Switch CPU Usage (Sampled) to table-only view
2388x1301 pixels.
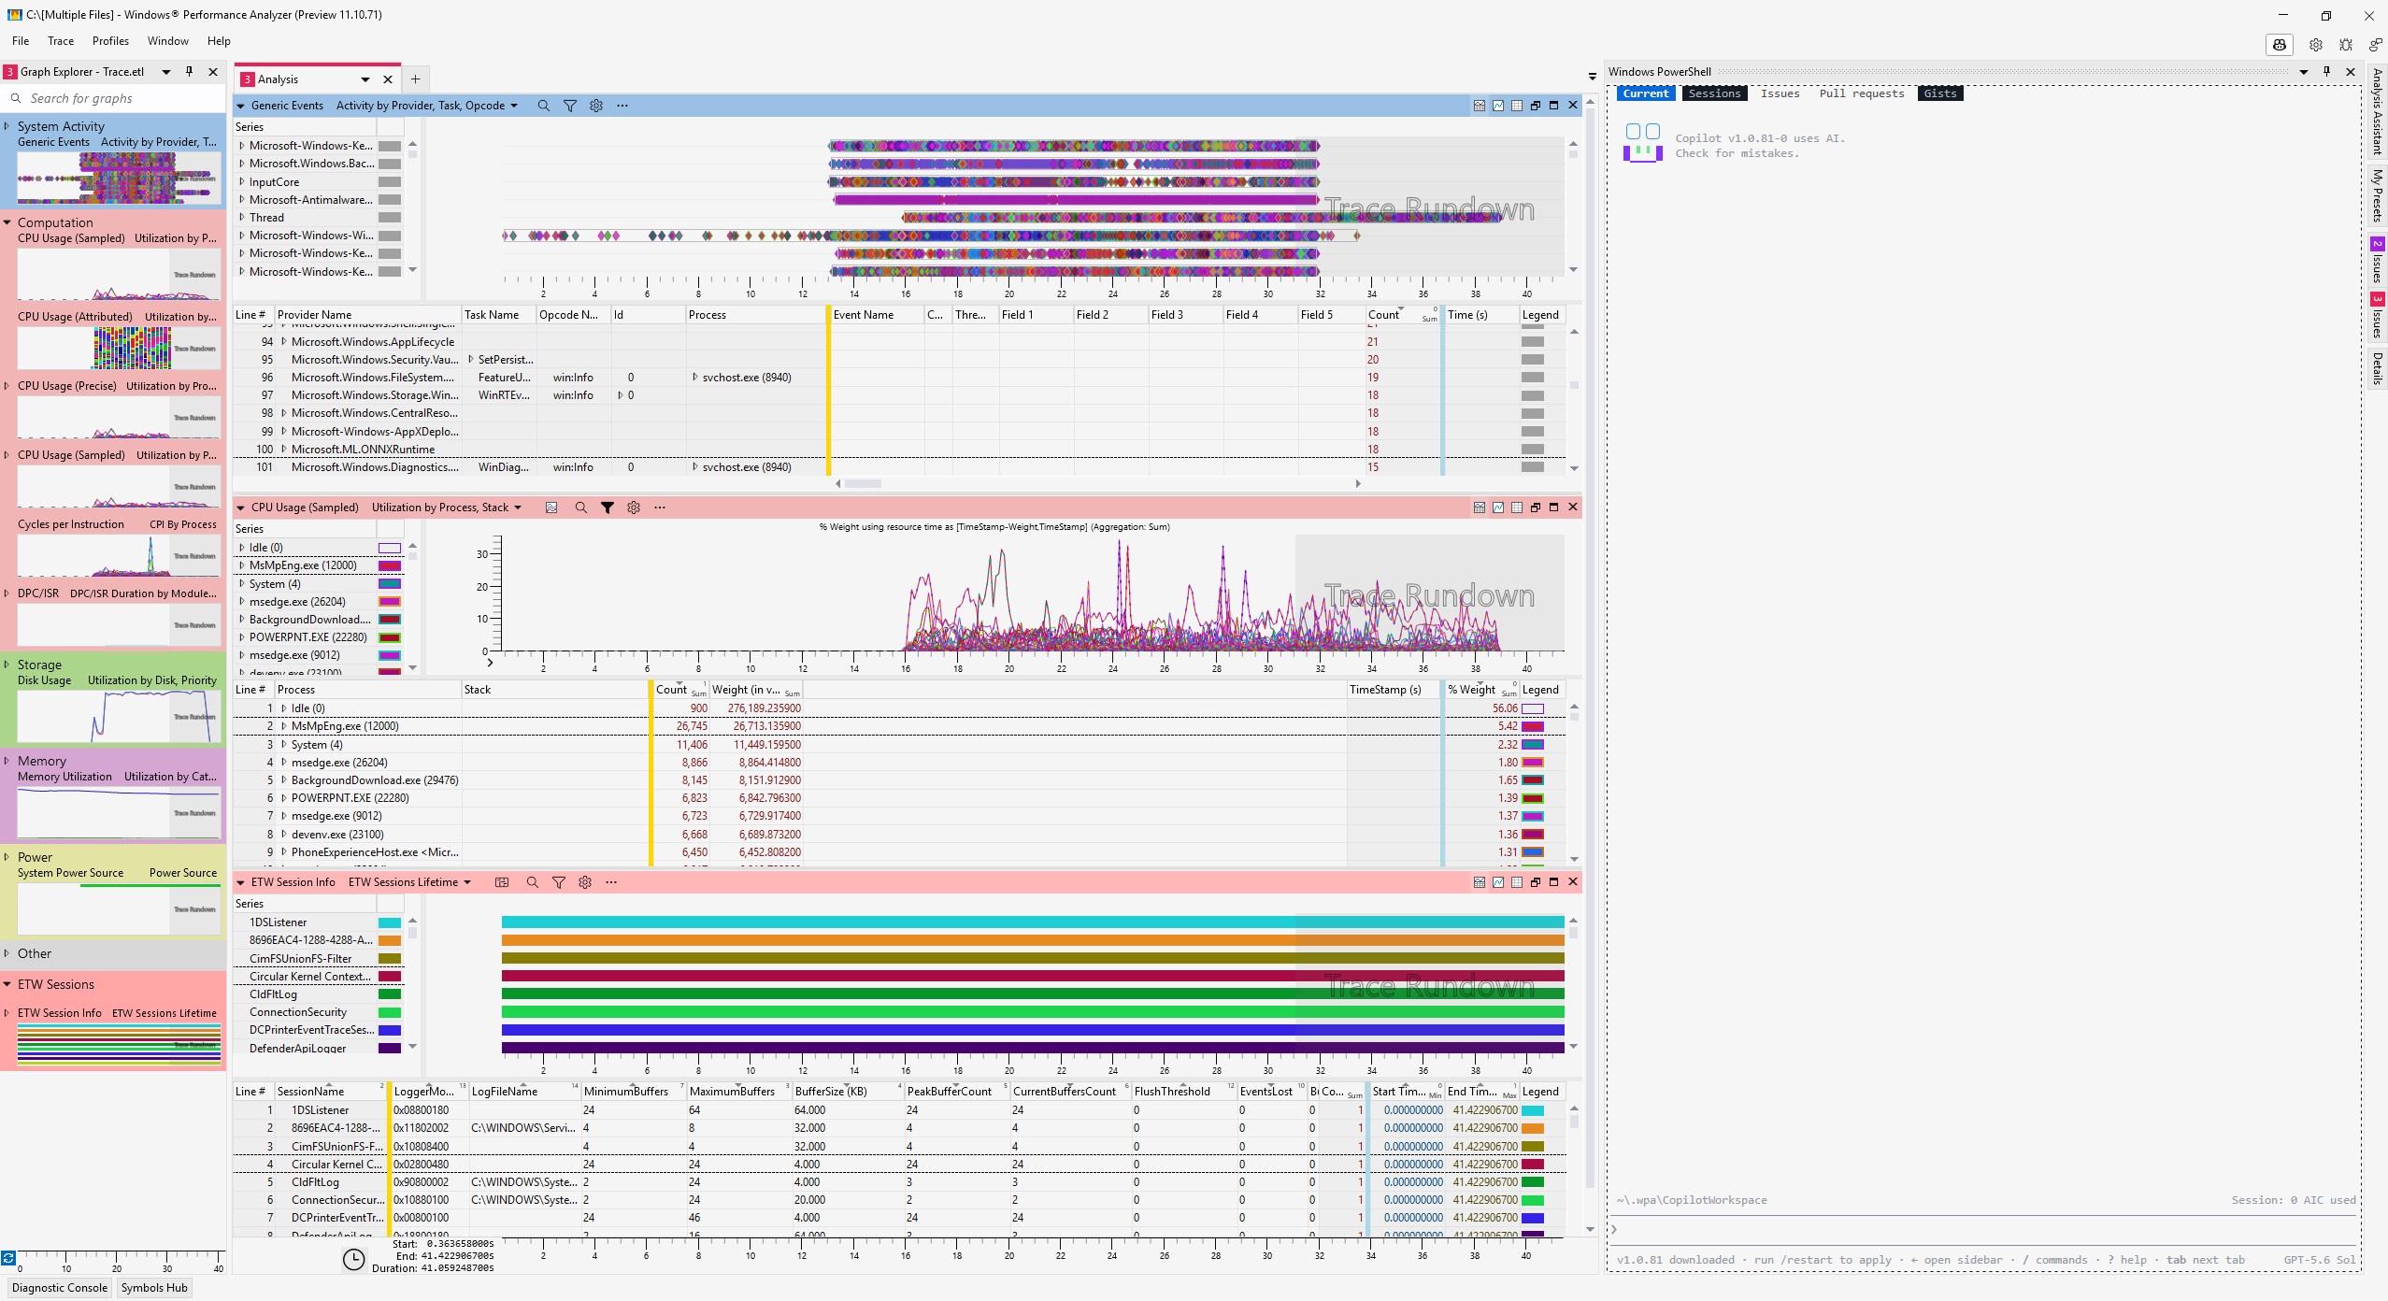point(1517,508)
